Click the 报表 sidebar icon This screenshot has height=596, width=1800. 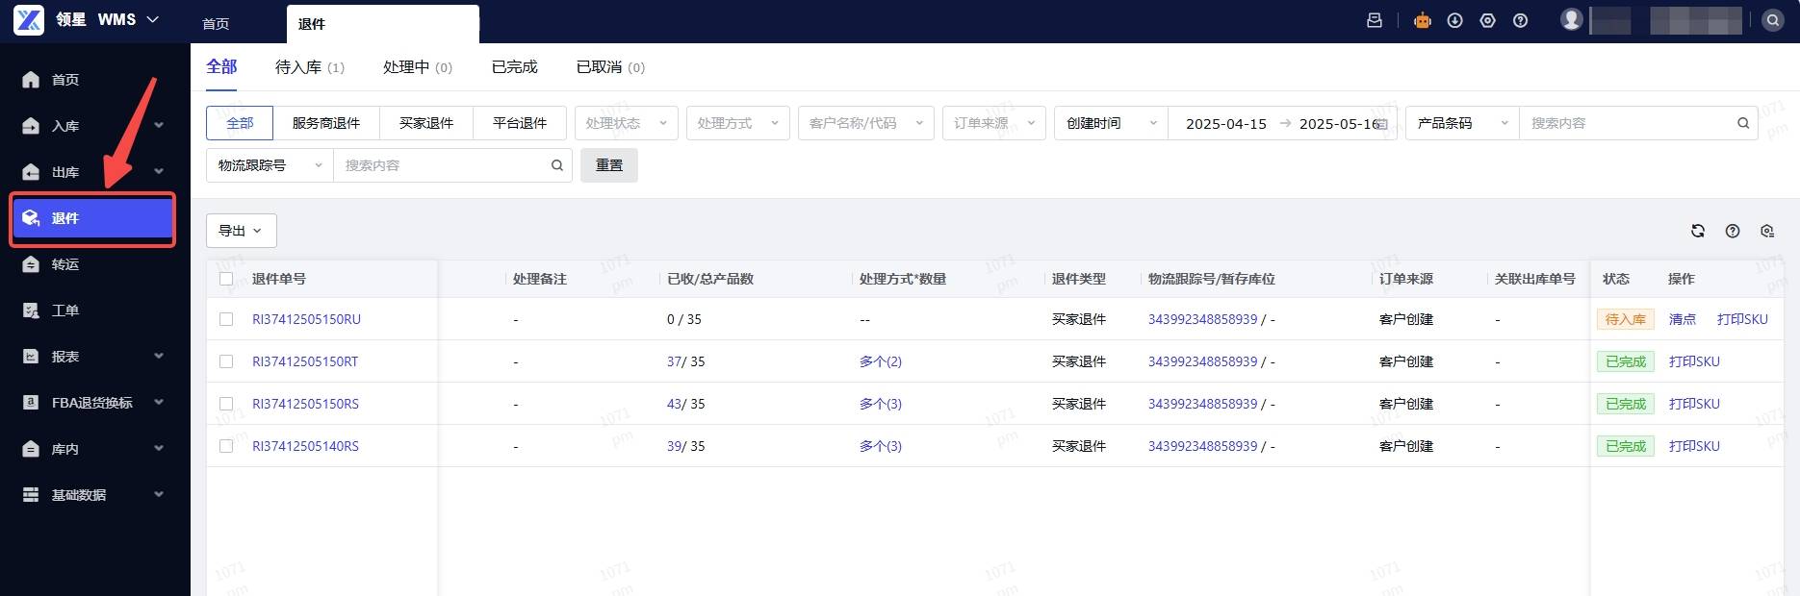[x=31, y=357]
